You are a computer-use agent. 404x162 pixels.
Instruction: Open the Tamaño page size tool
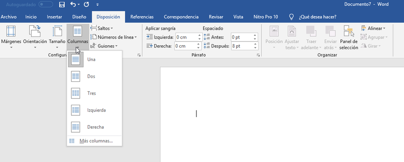coord(57,37)
